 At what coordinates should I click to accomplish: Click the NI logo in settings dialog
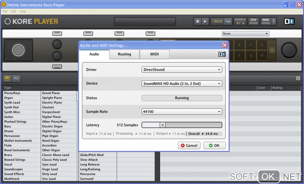pyautogui.click(x=222, y=54)
